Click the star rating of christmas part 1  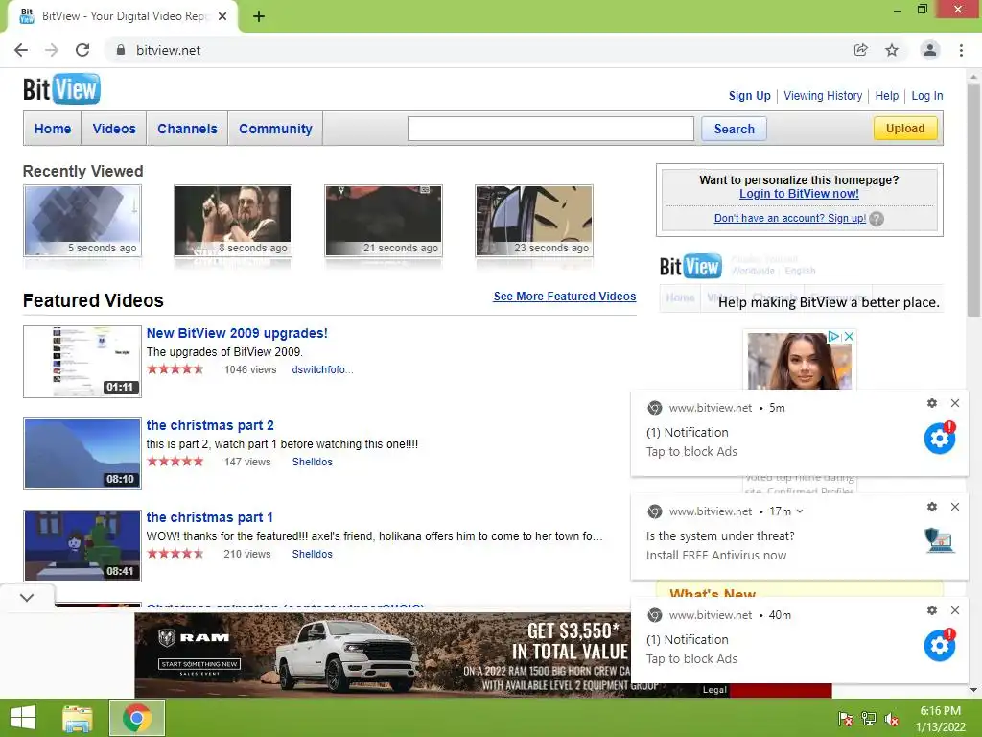pyautogui.click(x=175, y=554)
